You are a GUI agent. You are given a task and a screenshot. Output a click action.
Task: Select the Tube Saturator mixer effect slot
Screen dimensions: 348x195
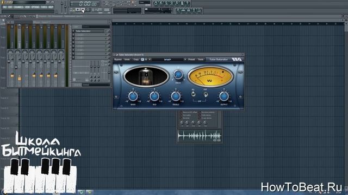(x=90, y=31)
